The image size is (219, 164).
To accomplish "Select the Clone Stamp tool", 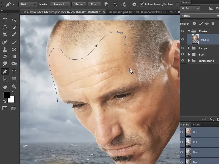I will pyautogui.click(x=5, y=49).
